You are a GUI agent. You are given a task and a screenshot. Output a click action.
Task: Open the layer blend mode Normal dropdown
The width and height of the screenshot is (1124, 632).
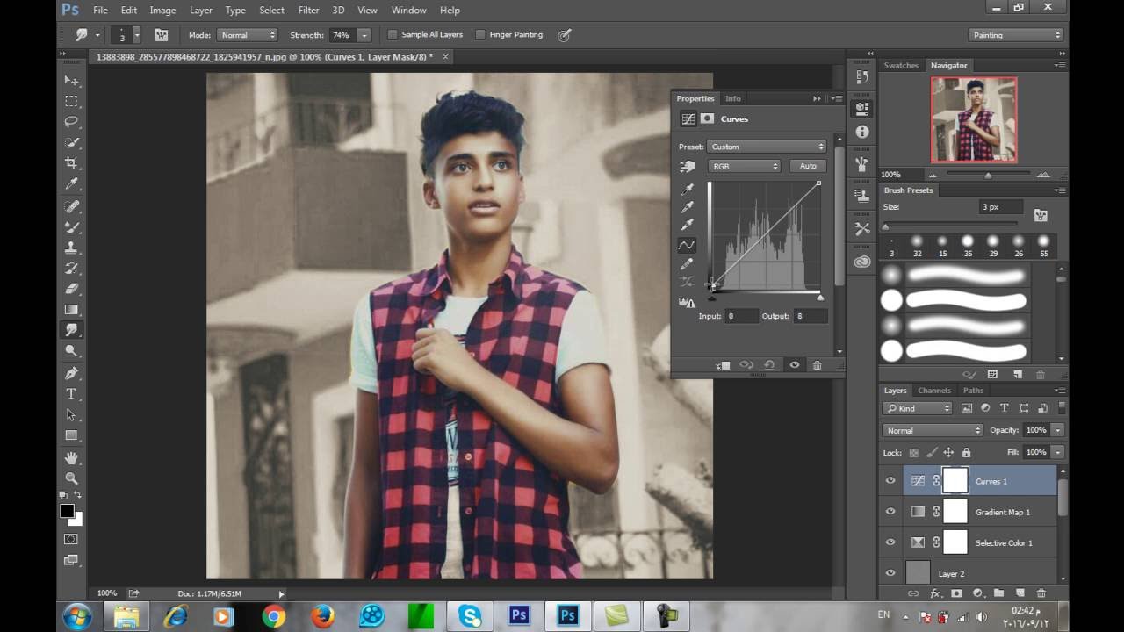[933, 430]
